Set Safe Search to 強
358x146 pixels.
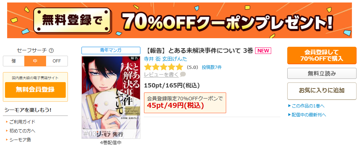coord(14,61)
